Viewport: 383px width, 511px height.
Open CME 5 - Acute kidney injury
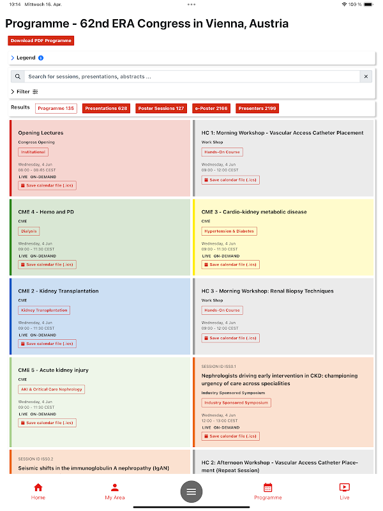54,370
